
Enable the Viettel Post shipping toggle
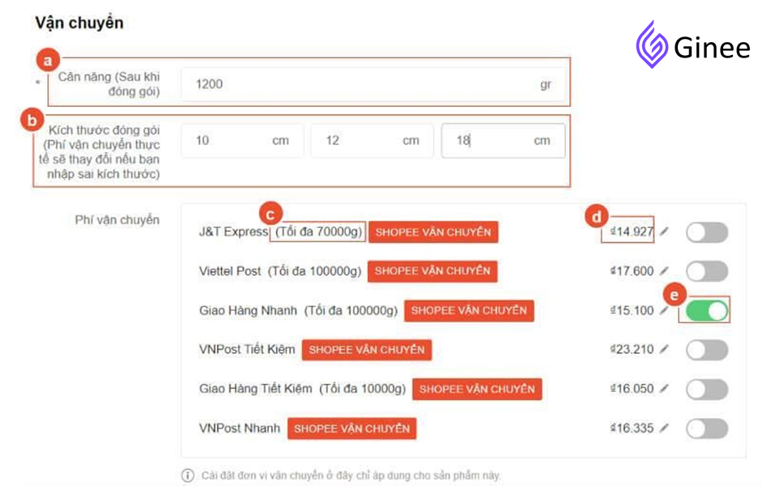click(x=707, y=271)
